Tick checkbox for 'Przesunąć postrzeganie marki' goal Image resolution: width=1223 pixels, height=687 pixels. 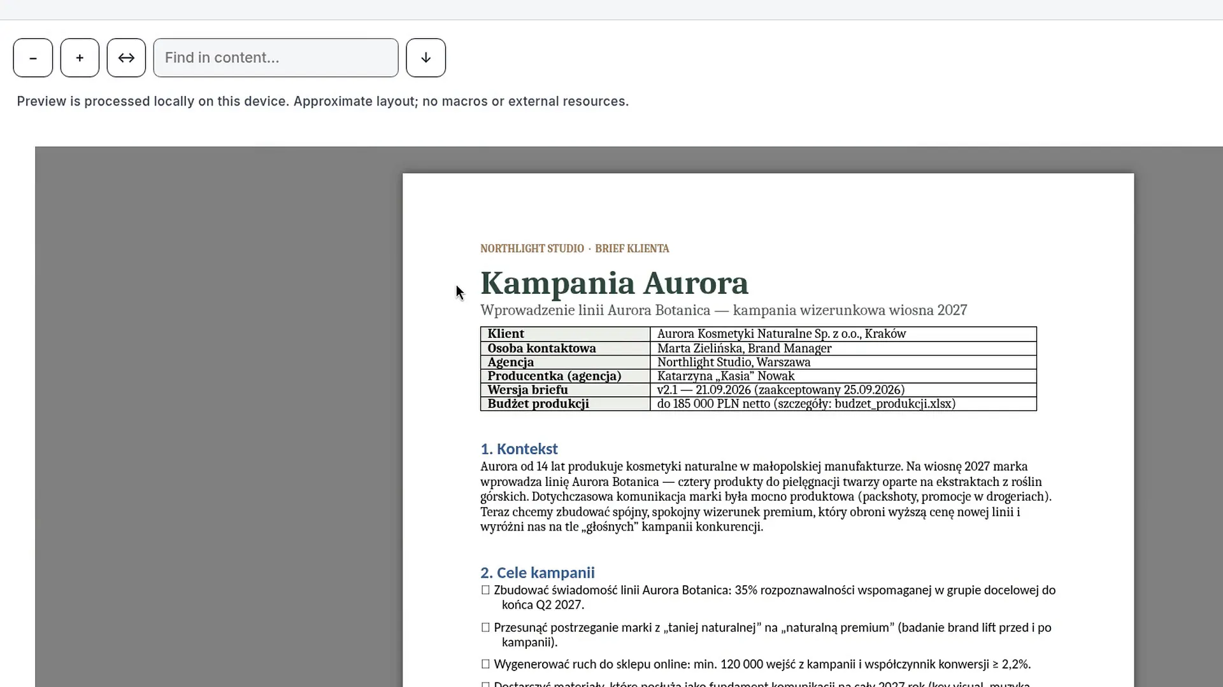[x=485, y=628]
